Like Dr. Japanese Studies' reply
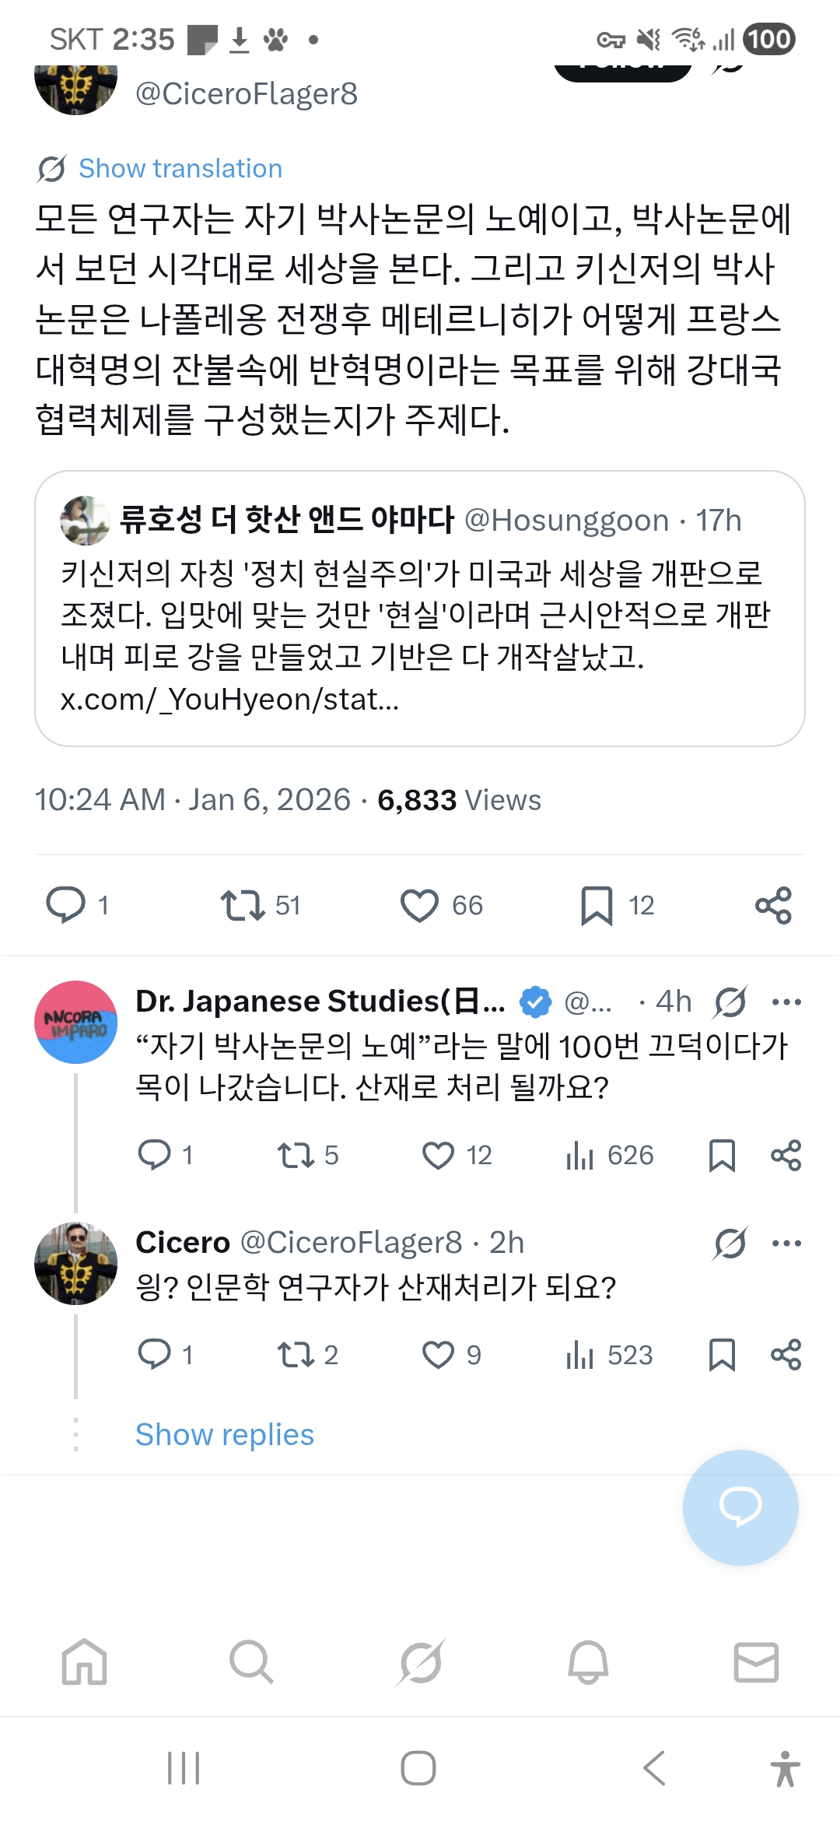840x1821 pixels. tap(438, 1156)
